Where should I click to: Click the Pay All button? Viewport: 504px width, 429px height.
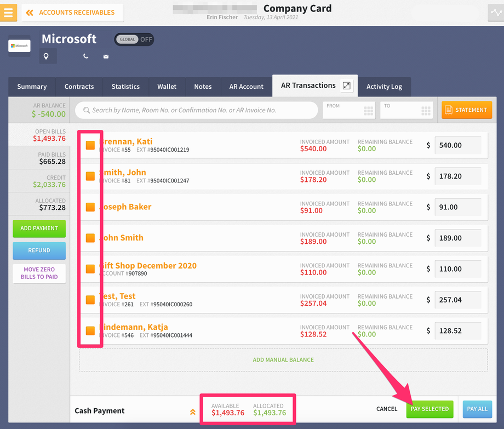pos(477,409)
